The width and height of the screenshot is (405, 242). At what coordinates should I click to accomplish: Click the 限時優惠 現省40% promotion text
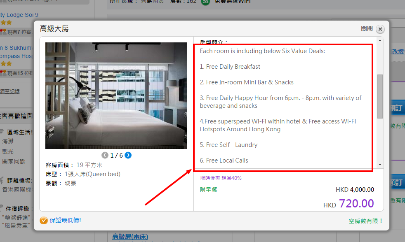[x=221, y=178]
